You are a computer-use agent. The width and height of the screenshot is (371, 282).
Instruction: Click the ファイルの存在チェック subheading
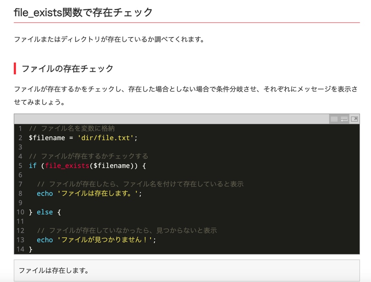click(x=68, y=68)
